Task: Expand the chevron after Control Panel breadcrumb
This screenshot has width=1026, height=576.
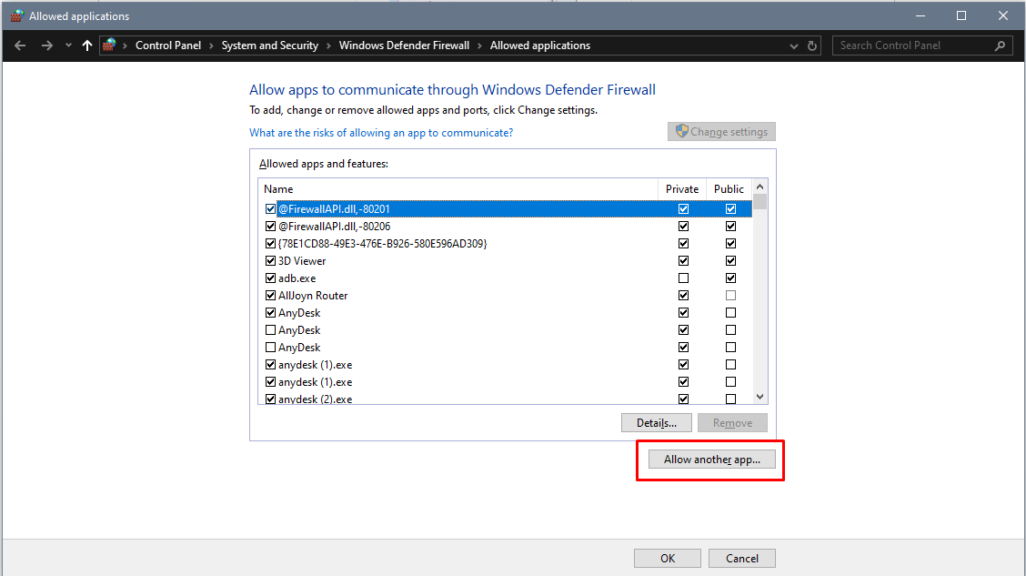Action: coord(211,45)
